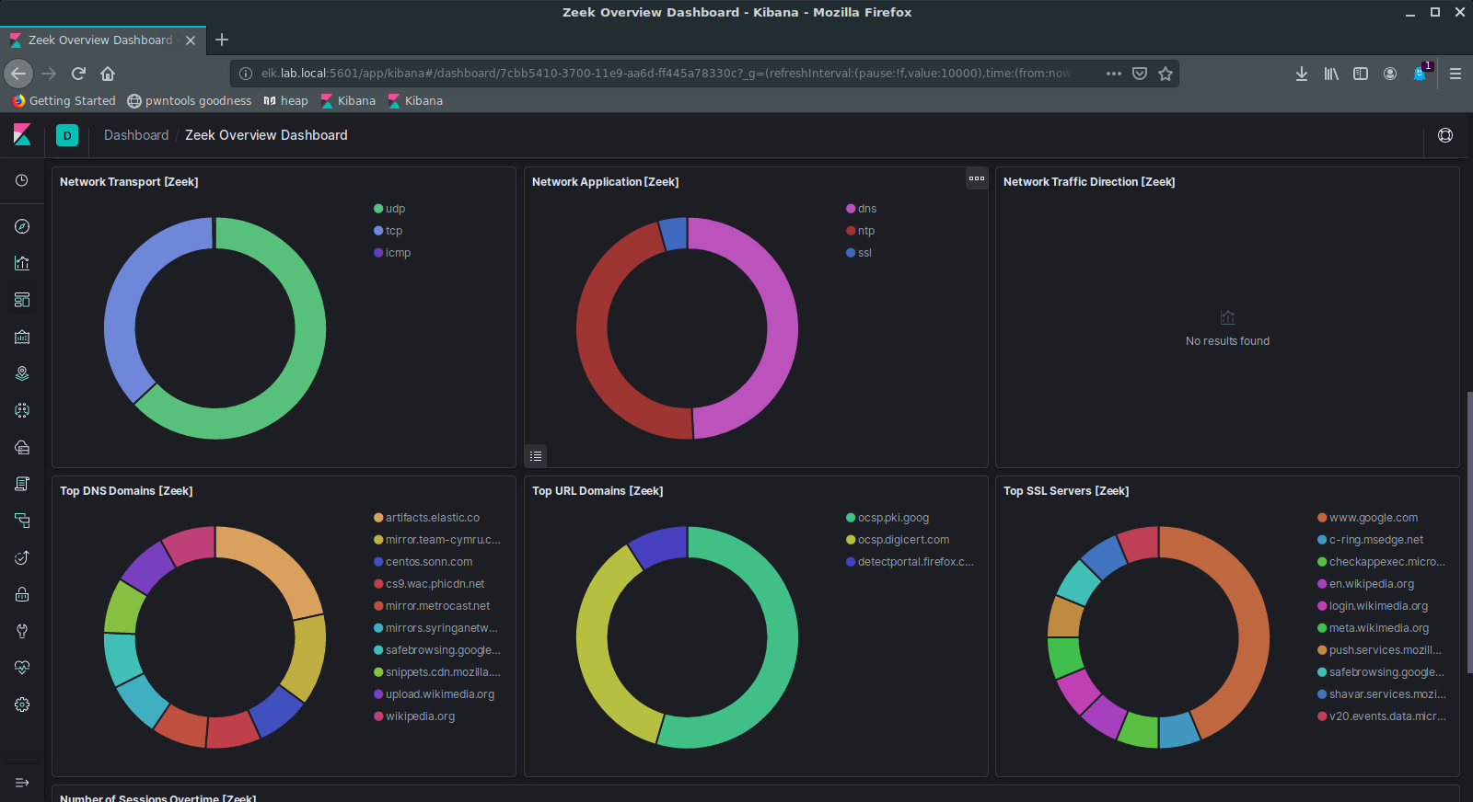The image size is (1473, 802).
Task: Open site information icon in address bar
Action: coord(246,74)
